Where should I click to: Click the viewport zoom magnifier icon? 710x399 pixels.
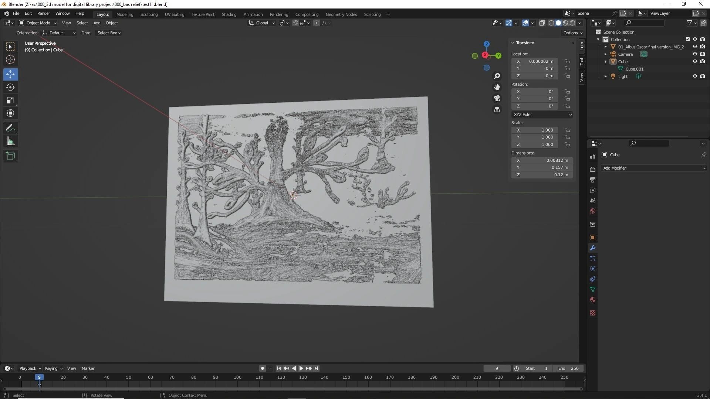497,76
